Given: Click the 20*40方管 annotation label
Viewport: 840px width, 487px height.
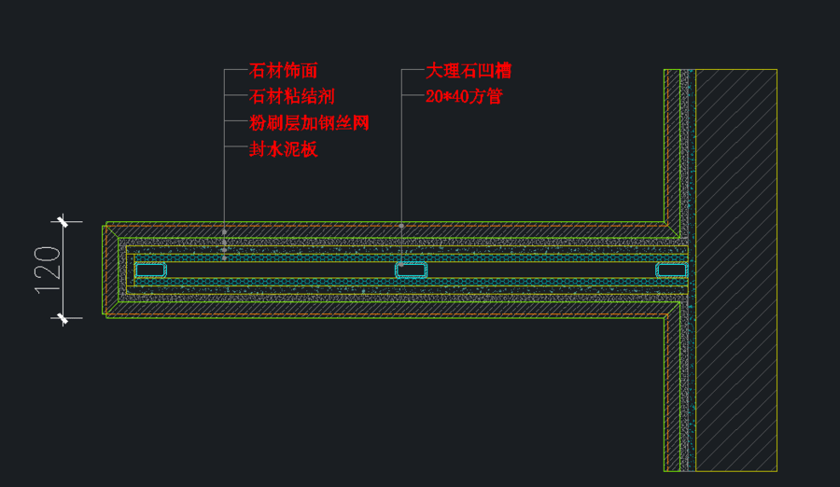Looking at the screenshot, I should click(464, 96).
